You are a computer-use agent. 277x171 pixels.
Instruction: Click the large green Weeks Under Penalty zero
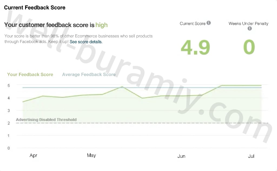click(x=249, y=47)
